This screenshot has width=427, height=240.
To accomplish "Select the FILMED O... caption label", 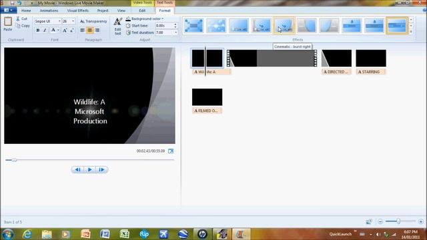I will [x=207, y=111].
